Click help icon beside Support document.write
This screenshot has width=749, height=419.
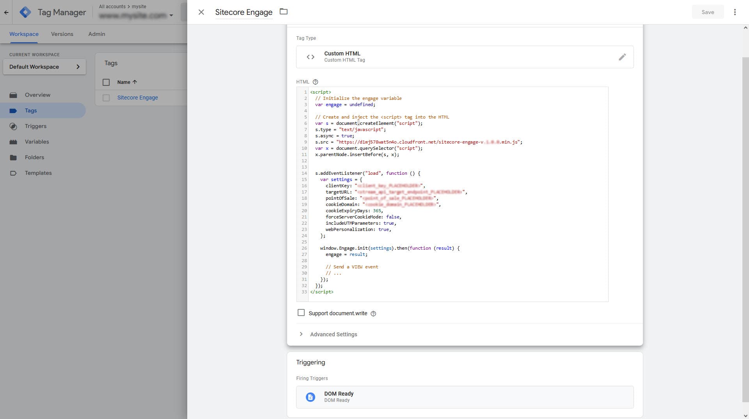pyautogui.click(x=373, y=314)
